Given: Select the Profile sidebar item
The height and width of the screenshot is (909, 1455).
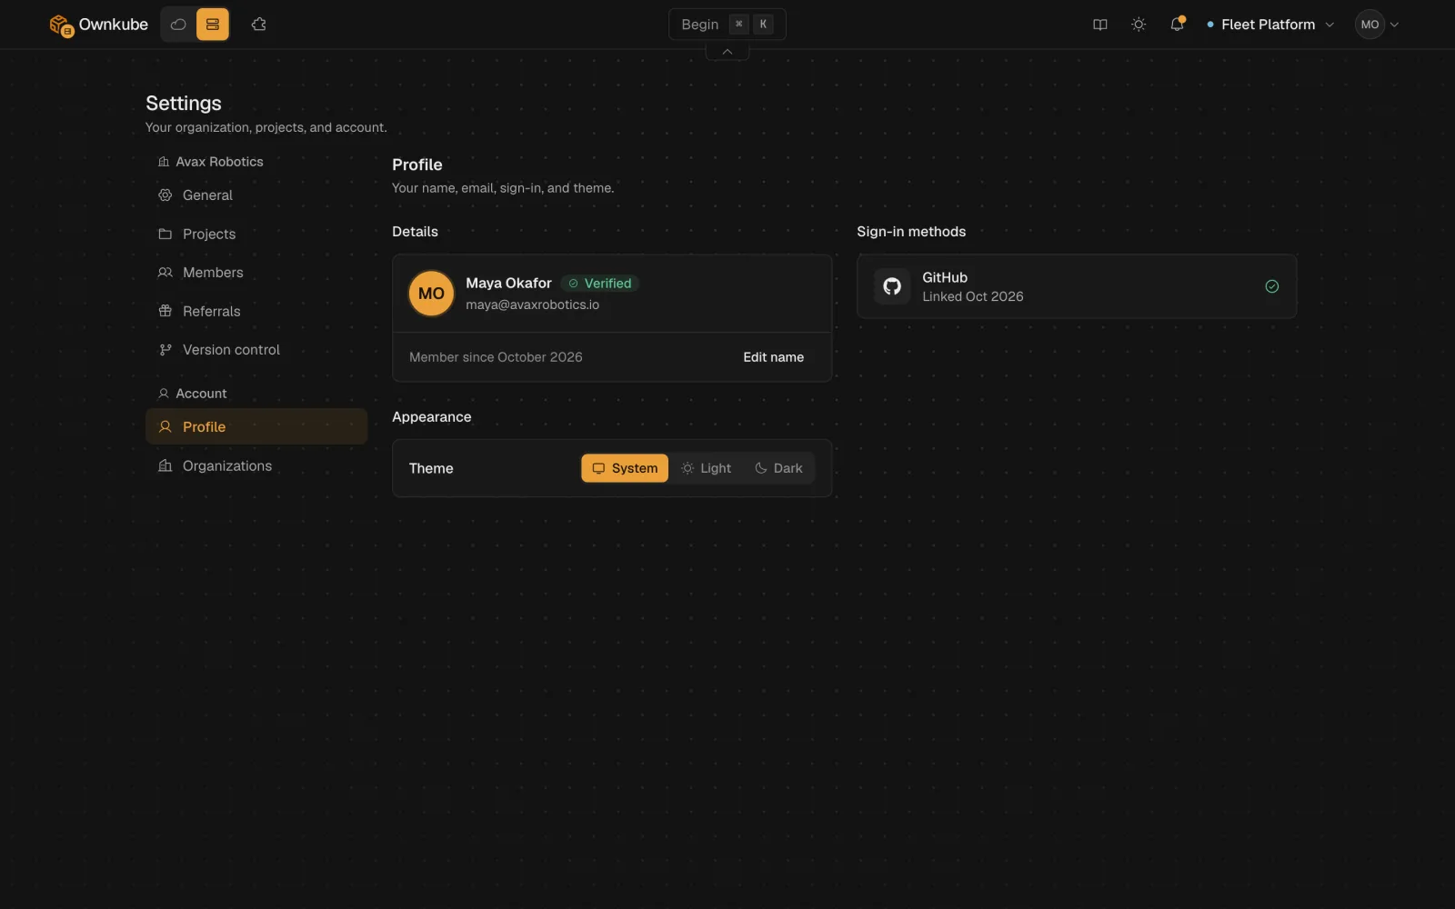Looking at the screenshot, I should (256, 426).
